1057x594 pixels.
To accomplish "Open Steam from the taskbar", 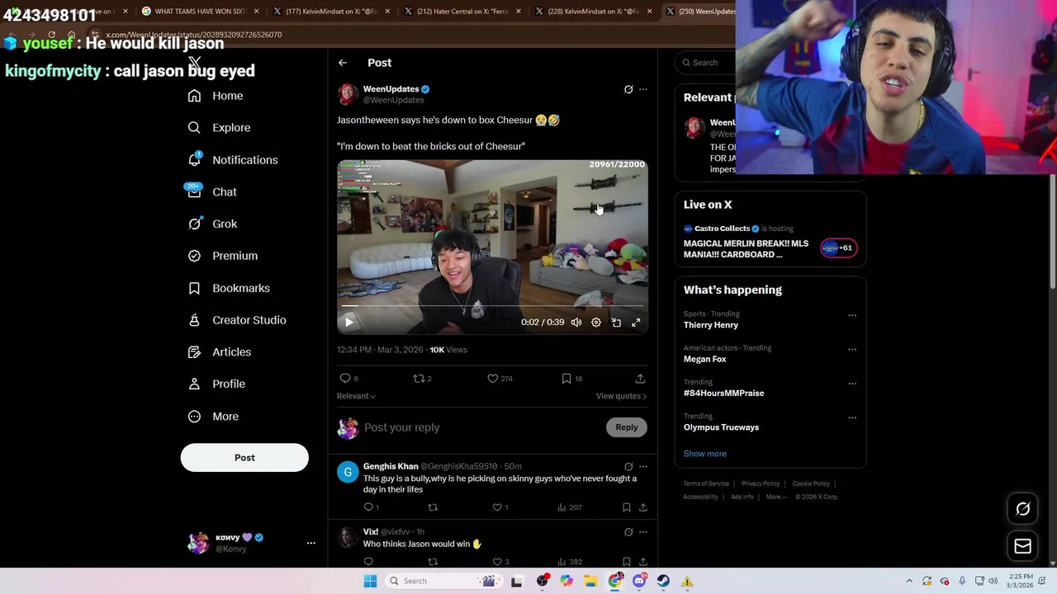I will [x=664, y=581].
